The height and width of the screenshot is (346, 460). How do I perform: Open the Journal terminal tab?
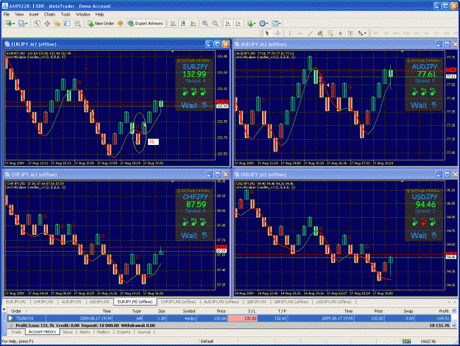[144, 332]
